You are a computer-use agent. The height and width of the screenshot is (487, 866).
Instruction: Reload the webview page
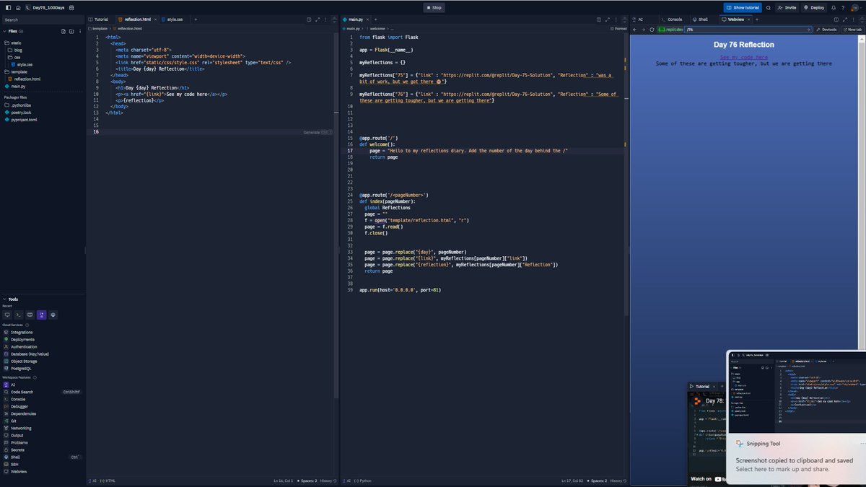[652, 30]
